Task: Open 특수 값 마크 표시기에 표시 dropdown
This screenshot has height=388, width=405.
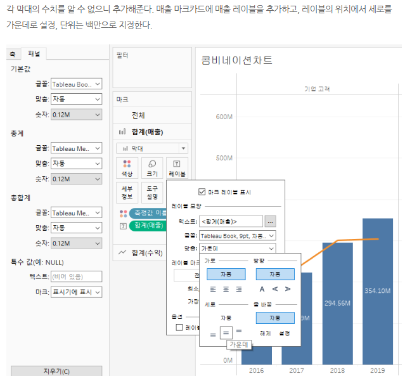Action: point(76,292)
